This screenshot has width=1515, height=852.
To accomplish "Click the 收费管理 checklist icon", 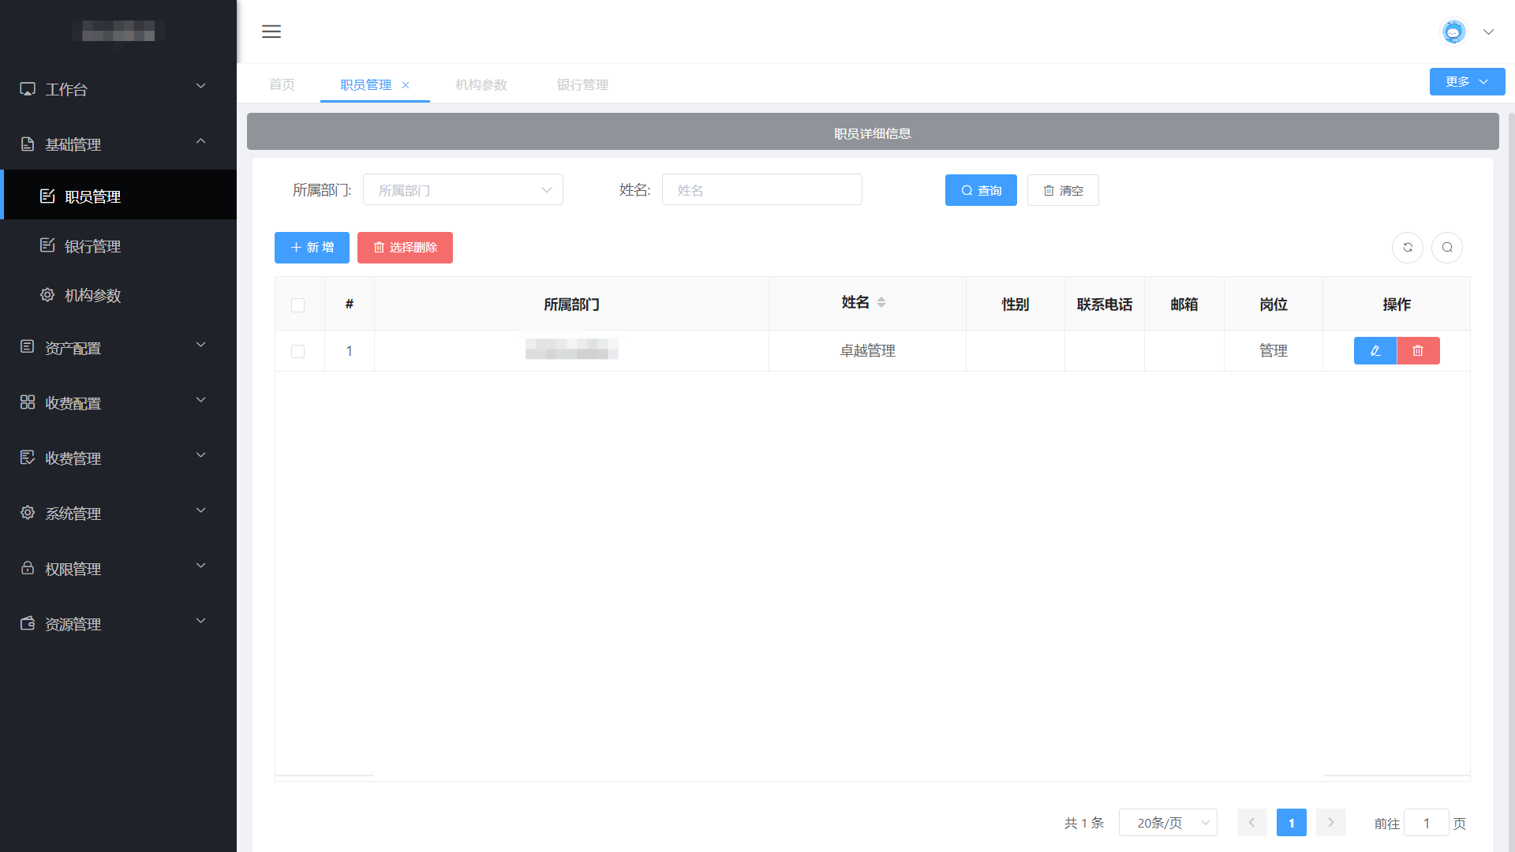I will [28, 458].
